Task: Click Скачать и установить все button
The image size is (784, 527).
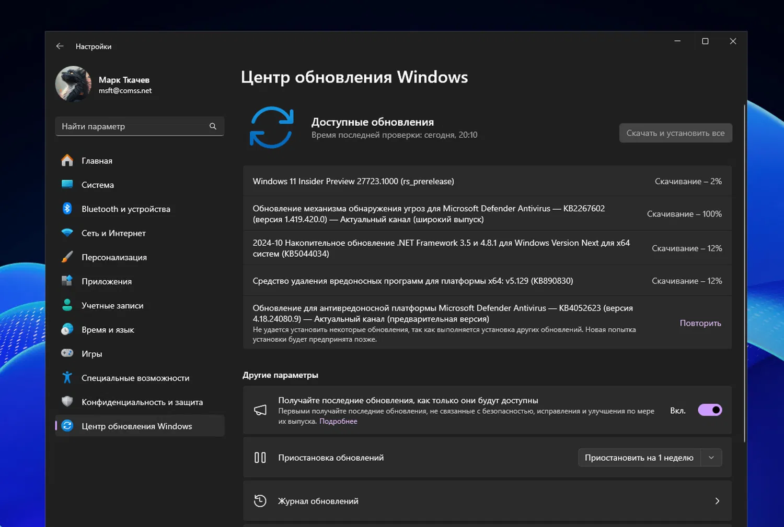Action: pyautogui.click(x=675, y=133)
